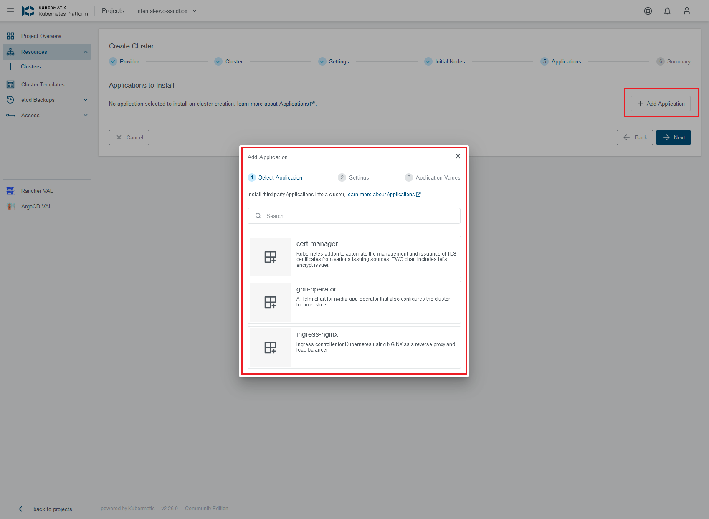Image resolution: width=709 pixels, height=519 pixels.
Task: Open the user account menu icon
Action: click(x=687, y=11)
